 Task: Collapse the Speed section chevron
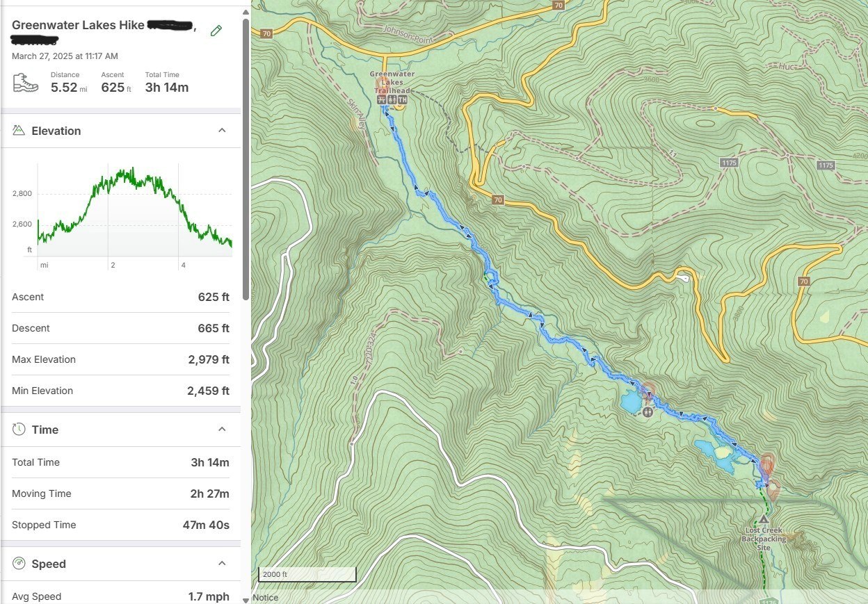pos(222,564)
